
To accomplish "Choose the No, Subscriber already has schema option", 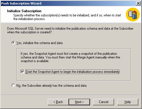I will (x=13, y=85).
